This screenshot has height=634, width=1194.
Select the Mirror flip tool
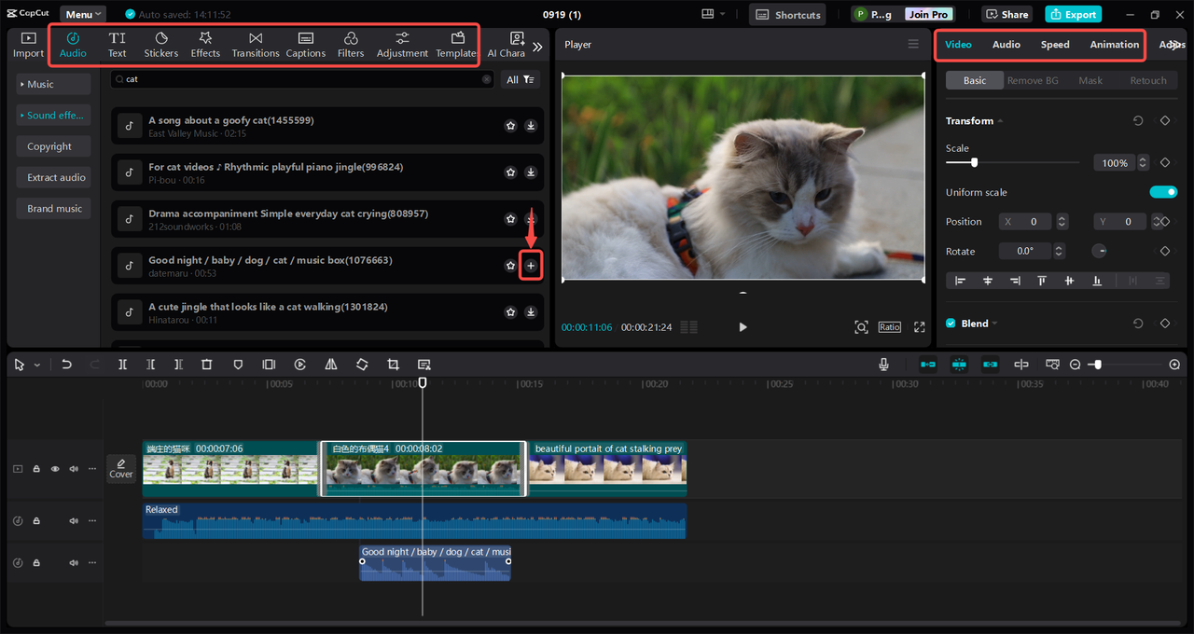coord(331,365)
